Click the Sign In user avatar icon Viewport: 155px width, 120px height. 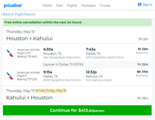point(139,5)
